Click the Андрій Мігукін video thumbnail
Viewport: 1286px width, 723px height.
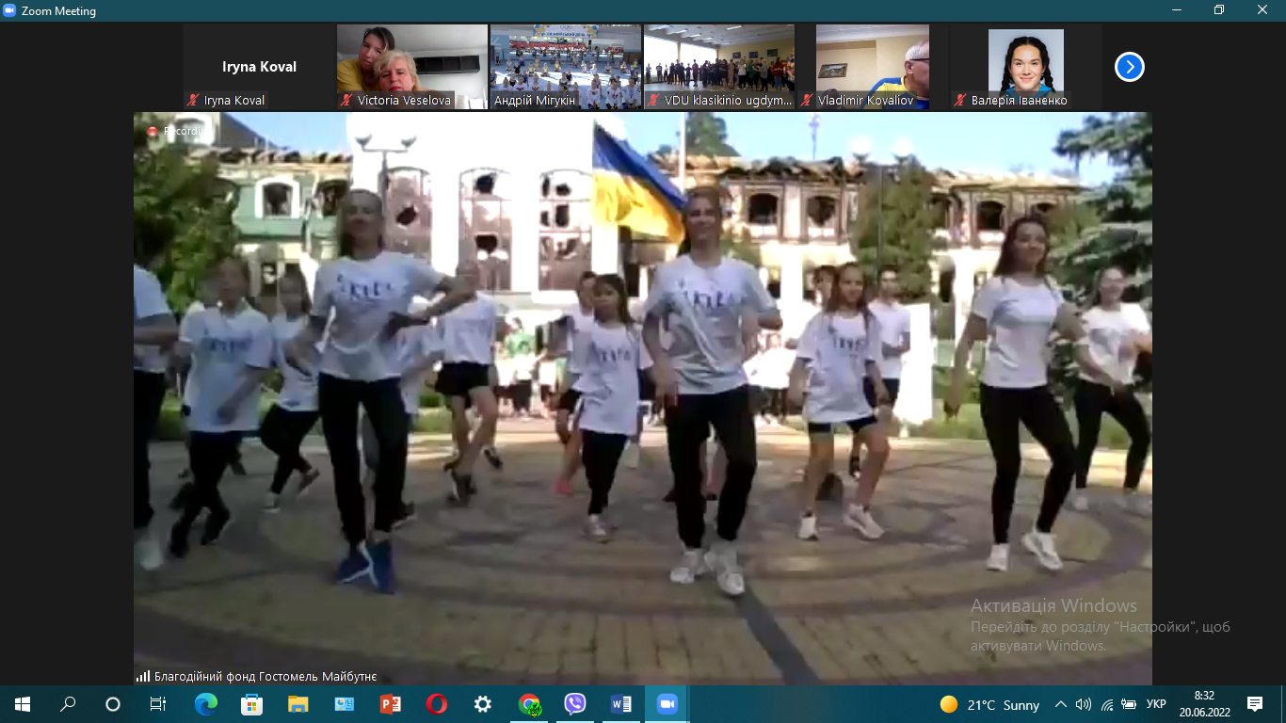point(565,67)
